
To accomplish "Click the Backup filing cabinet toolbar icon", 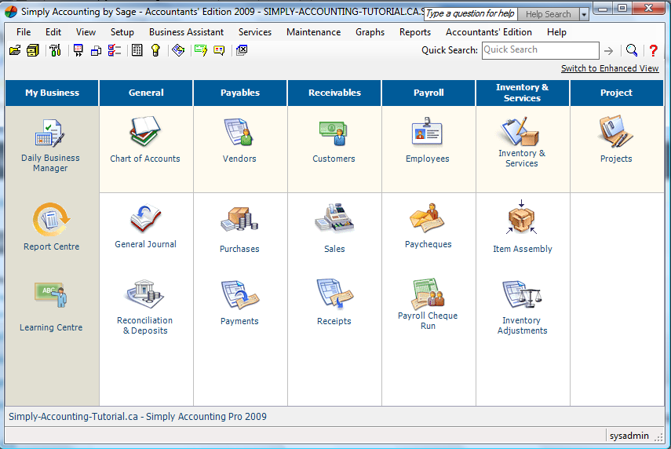I will click(x=33, y=50).
